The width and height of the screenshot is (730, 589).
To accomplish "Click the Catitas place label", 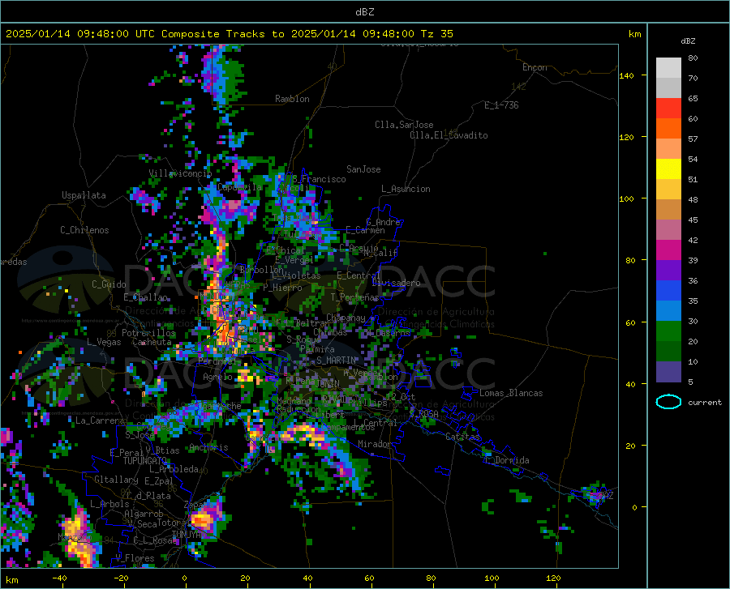I will pyautogui.click(x=462, y=437).
